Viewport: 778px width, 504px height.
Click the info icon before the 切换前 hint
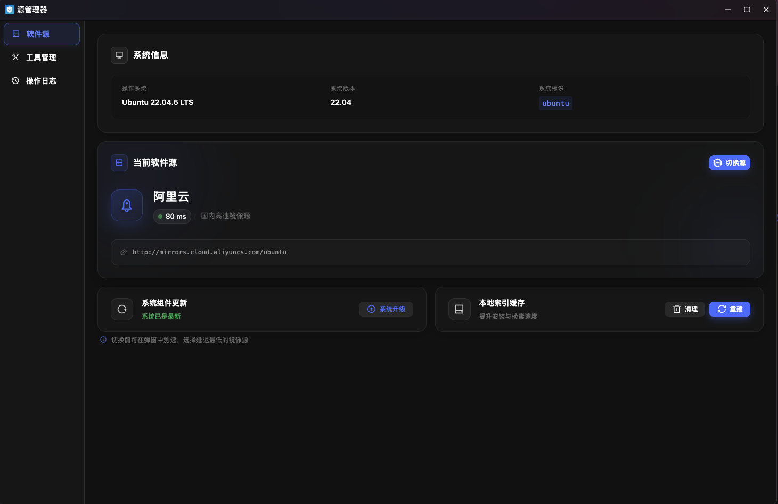103,340
